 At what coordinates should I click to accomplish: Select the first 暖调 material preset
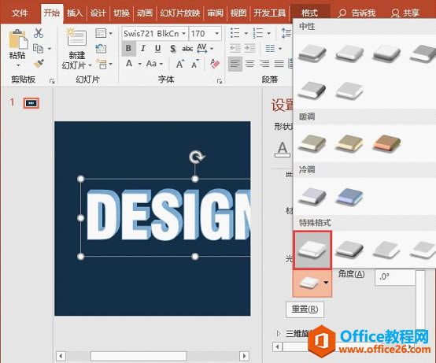click(312, 143)
